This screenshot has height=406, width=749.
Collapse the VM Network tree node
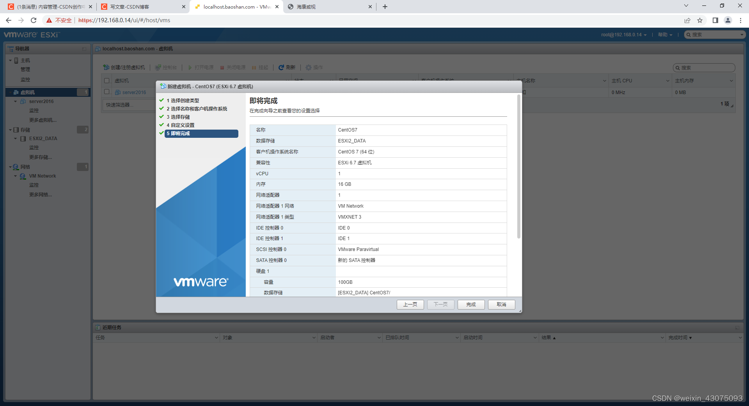click(16, 176)
